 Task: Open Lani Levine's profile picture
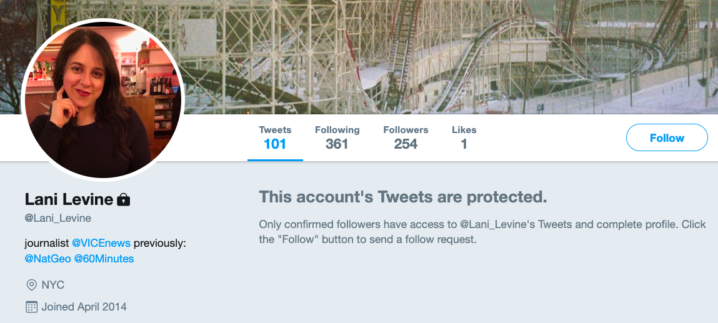[102, 99]
